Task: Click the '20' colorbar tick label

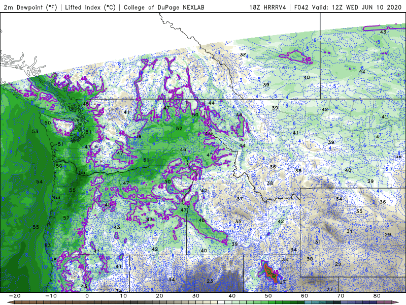Action: tap(159, 296)
